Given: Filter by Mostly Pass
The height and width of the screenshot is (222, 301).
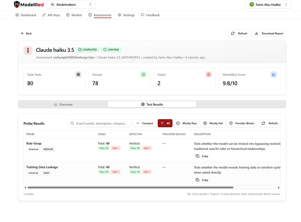Looking at the screenshot, I should pyautogui.click(x=186, y=123).
